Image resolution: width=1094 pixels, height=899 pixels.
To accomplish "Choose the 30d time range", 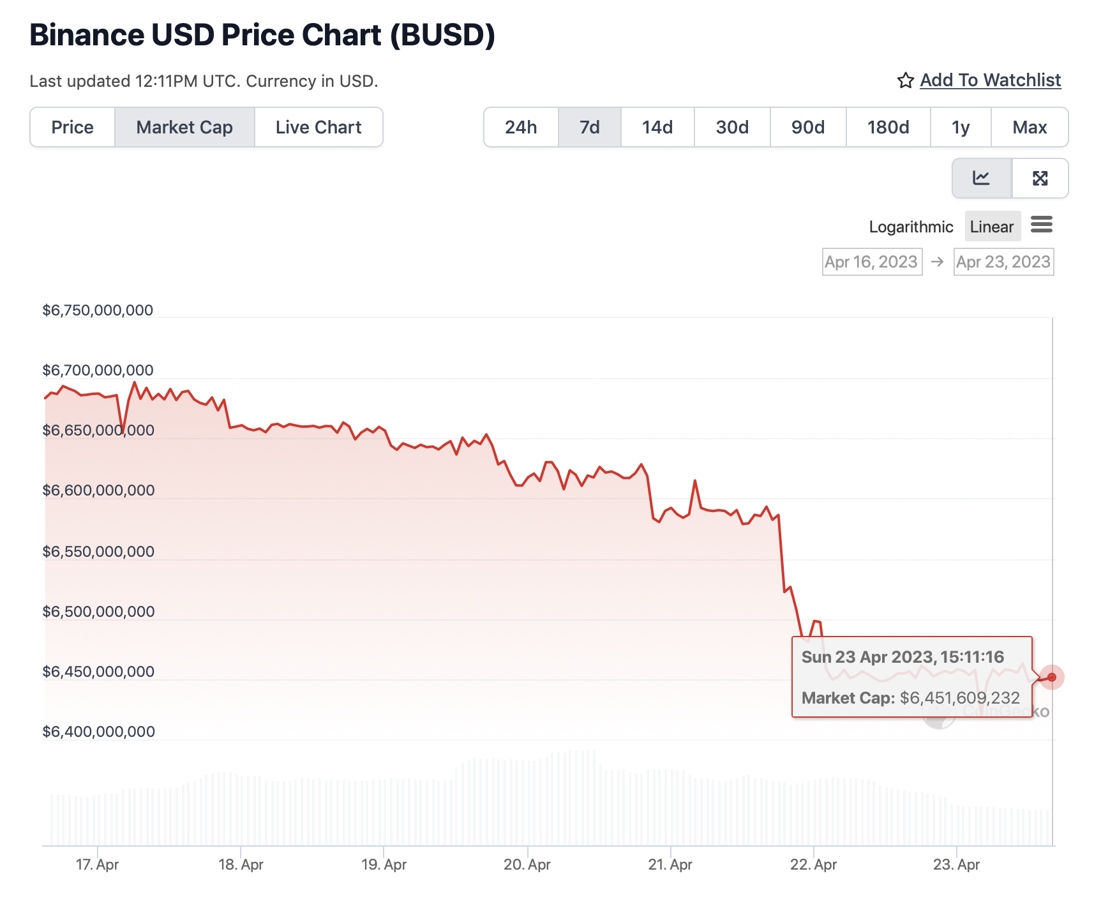I will click(732, 127).
